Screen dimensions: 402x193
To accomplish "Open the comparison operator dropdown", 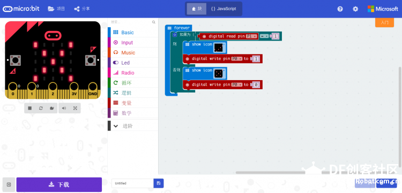I will click(264, 36).
